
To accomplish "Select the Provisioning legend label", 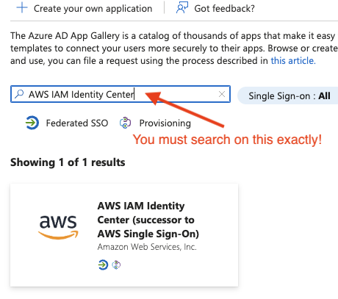I will (x=165, y=123).
